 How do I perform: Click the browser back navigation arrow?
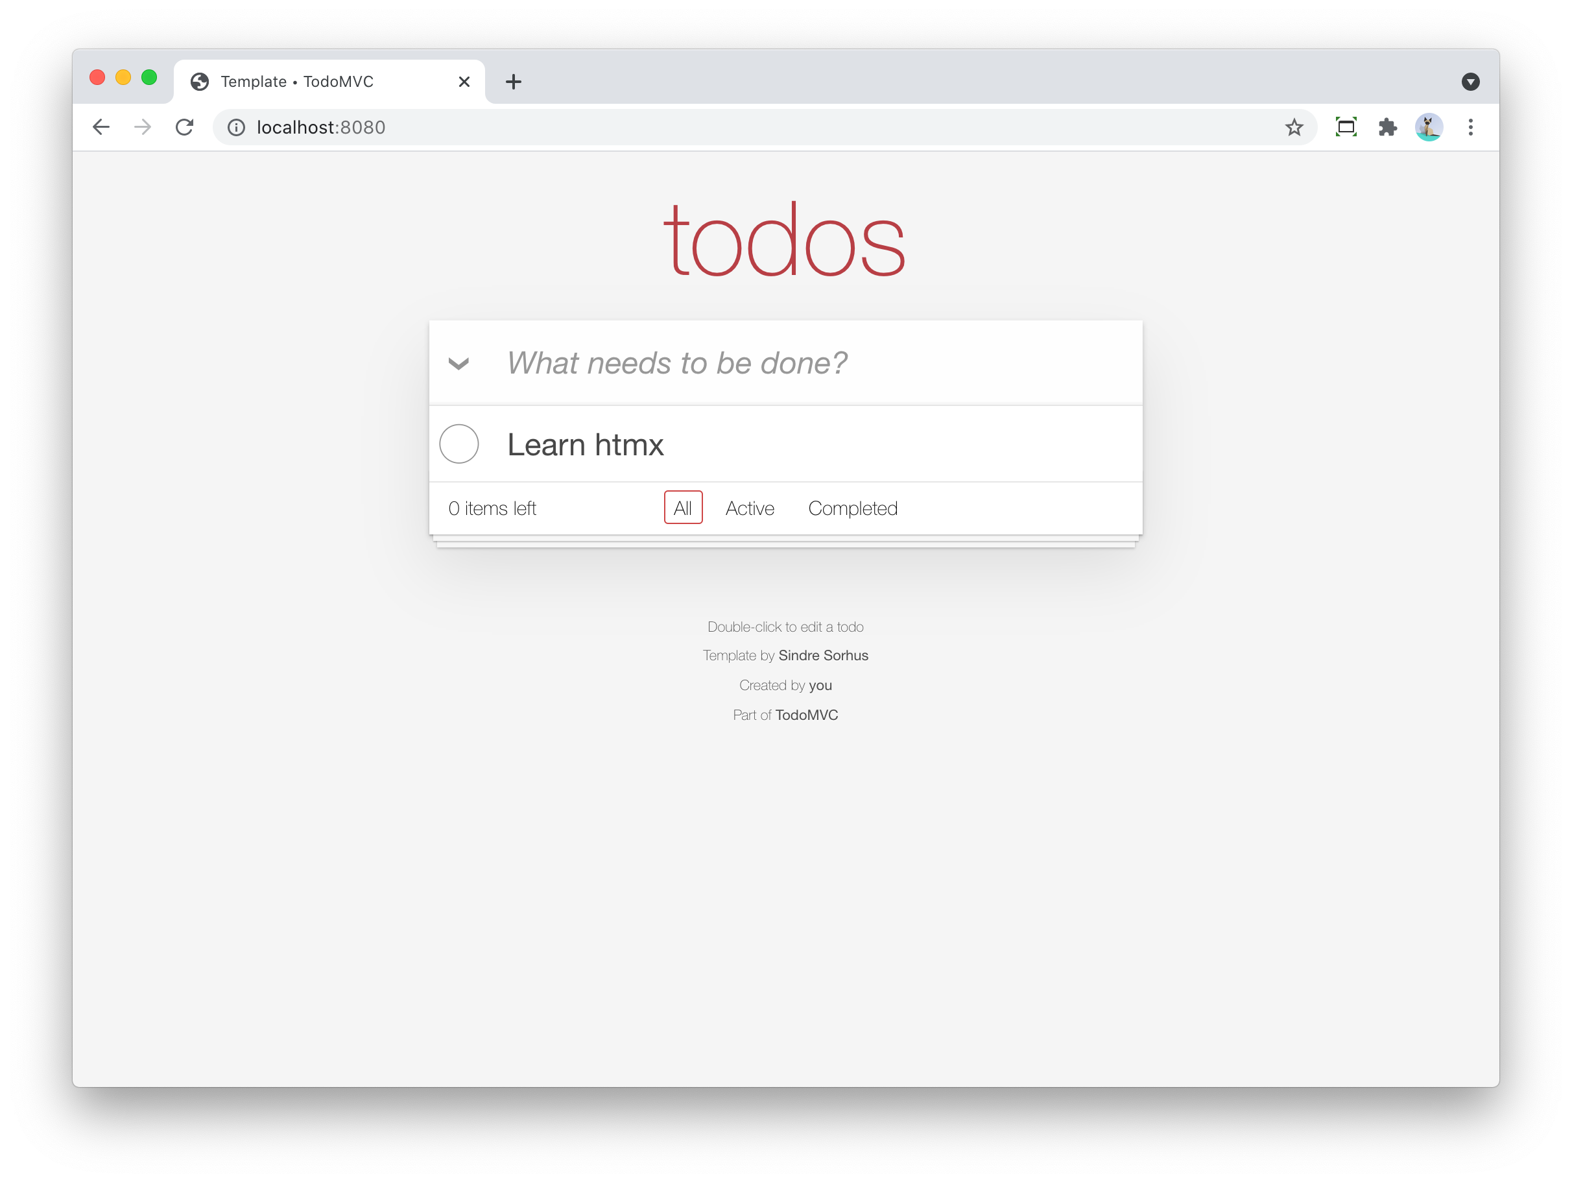point(102,126)
